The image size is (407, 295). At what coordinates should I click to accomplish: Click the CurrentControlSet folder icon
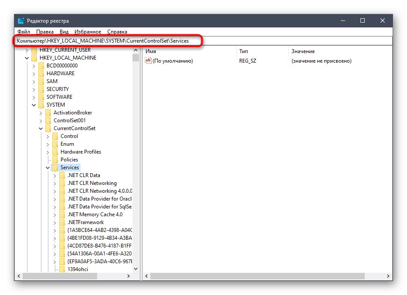click(48, 128)
